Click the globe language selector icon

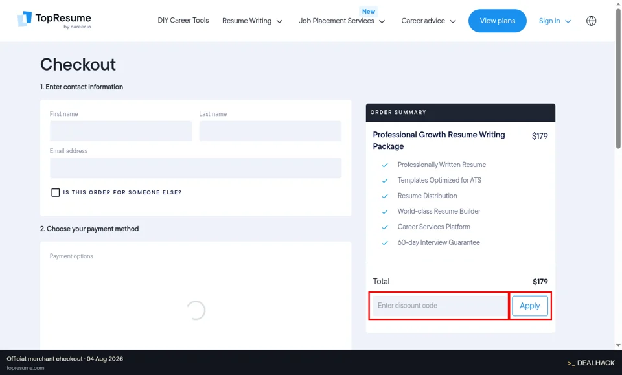(591, 21)
